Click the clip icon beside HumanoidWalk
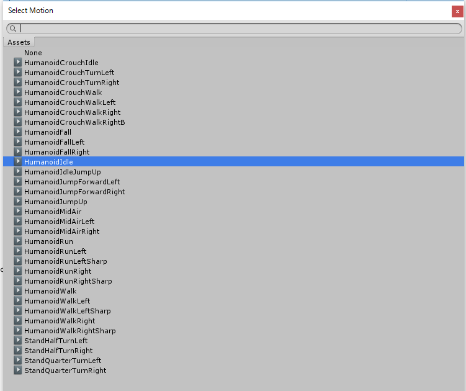 (18, 291)
